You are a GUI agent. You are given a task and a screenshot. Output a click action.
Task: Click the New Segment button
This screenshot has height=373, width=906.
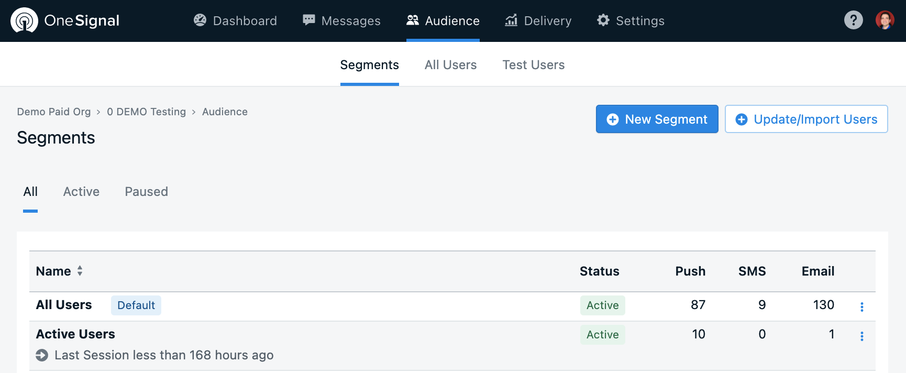point(657,119)
